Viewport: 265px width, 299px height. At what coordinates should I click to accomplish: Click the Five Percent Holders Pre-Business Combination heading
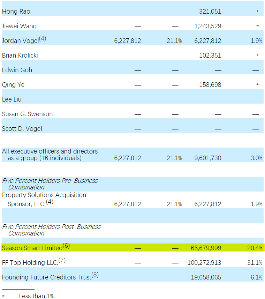[x=50, y=184]
